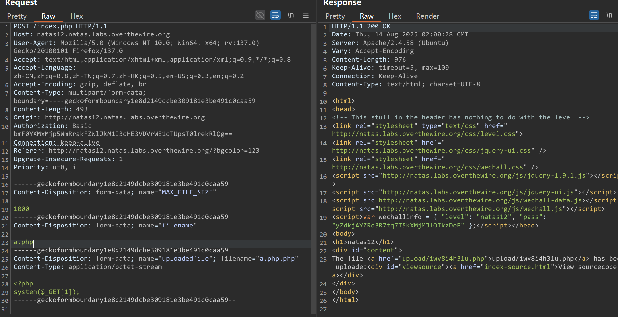Toggle word wrap icon in Response panel

coord(594,15)
